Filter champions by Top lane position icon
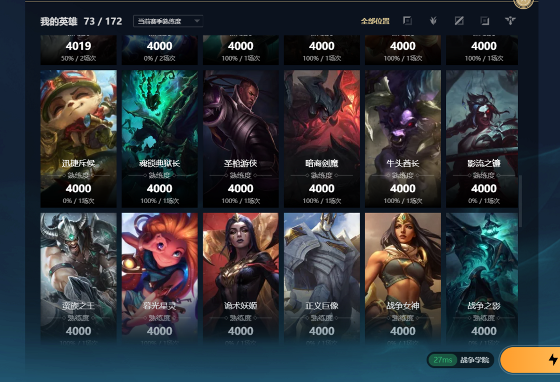This screenshot has width=560, height=382. (408, 21)
